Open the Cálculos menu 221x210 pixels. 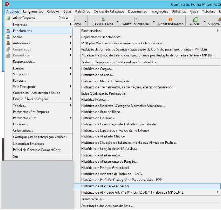point(53,12)
